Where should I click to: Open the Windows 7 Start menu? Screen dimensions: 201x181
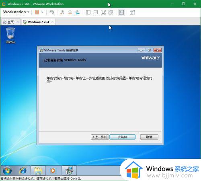[x=7, y=171]
